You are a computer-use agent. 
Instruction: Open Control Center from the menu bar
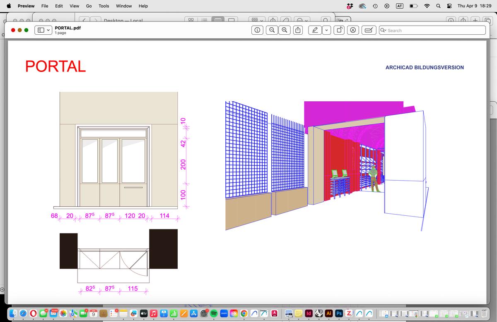(x=449, y=6)
